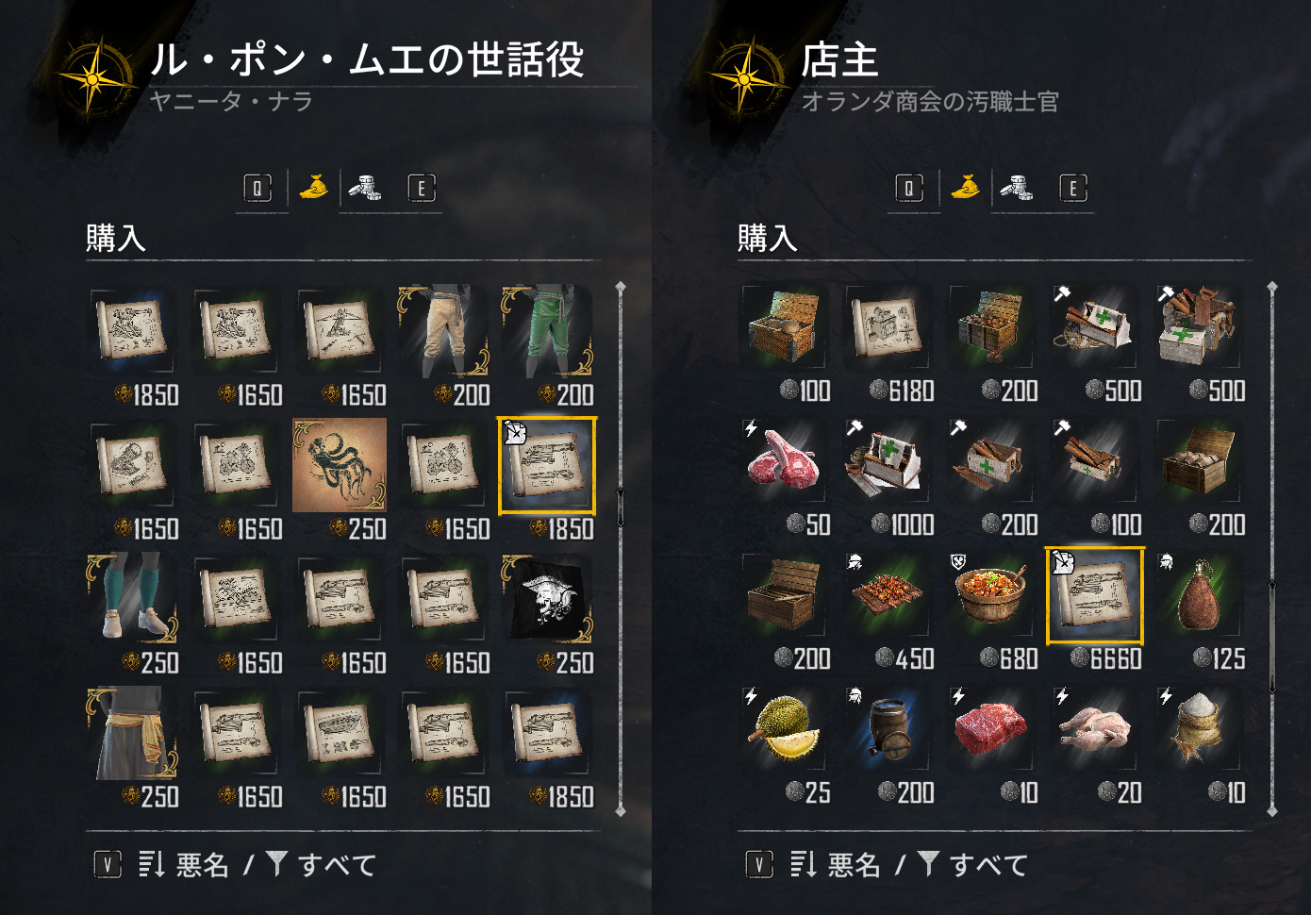Image resolution: width=1311 pixels, height=915 pixels.
Task: Choose the whole raw chicken priced 20
Action: tap(1095, 729)
